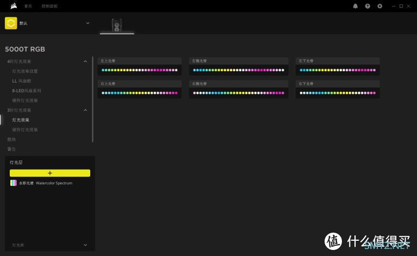Click the 左上光带 LED dot row

140,70
